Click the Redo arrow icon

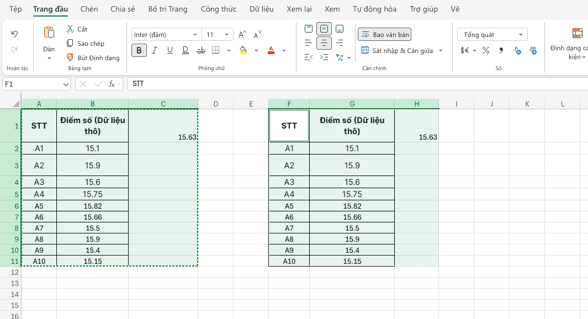tap(14, 50)
